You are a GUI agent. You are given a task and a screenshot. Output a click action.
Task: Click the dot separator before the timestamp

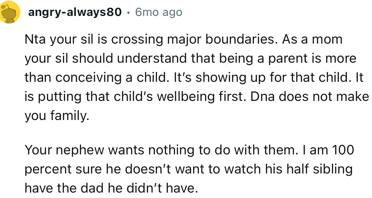tap(128, 13)
